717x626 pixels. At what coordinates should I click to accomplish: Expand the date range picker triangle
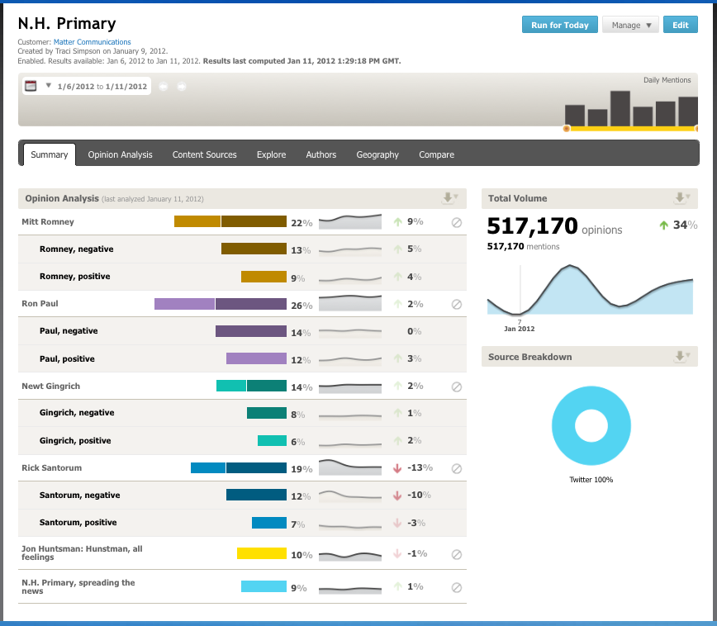(x=49, y=86)
